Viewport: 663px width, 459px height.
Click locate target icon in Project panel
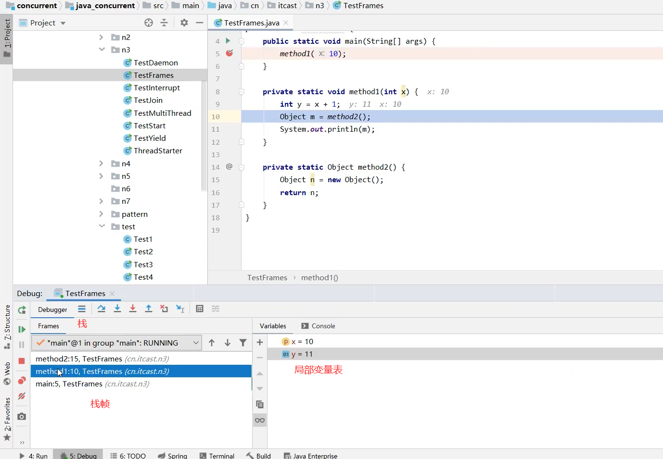coord(149,23)
